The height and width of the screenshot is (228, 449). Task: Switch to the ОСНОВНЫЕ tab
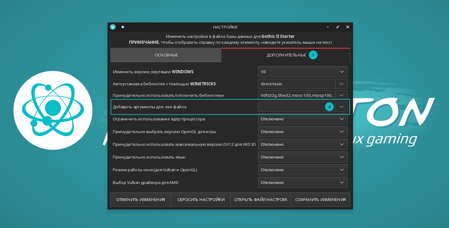click(166, 55)
